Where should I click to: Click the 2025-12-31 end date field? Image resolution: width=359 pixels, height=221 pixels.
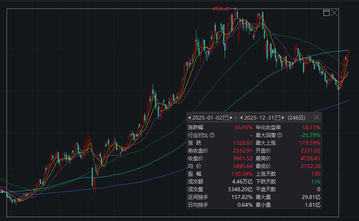pyautogui.click(x=259, y=118)
